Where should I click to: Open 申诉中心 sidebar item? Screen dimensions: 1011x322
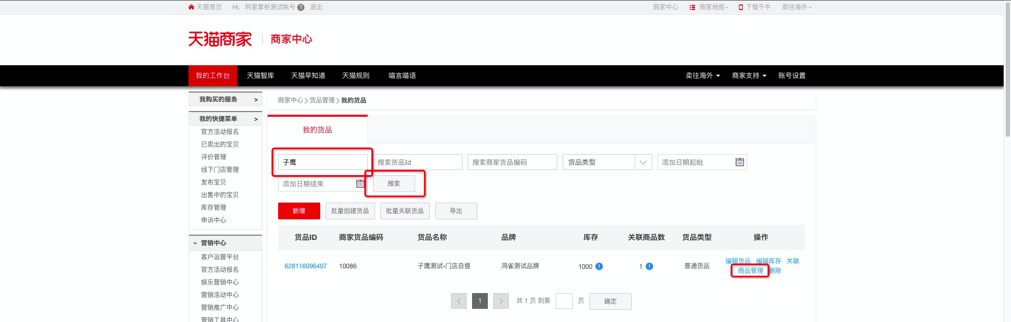pos(213,220)
